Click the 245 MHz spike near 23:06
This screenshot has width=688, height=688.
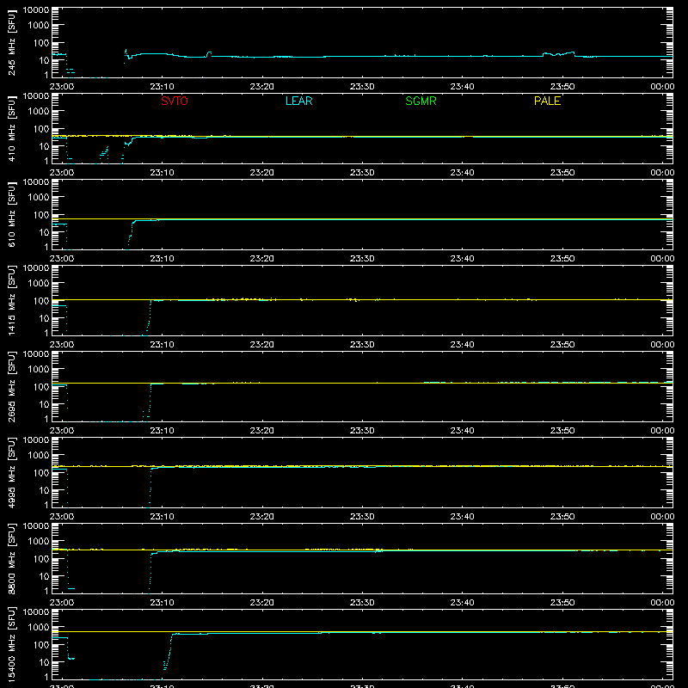click(126, 53)
